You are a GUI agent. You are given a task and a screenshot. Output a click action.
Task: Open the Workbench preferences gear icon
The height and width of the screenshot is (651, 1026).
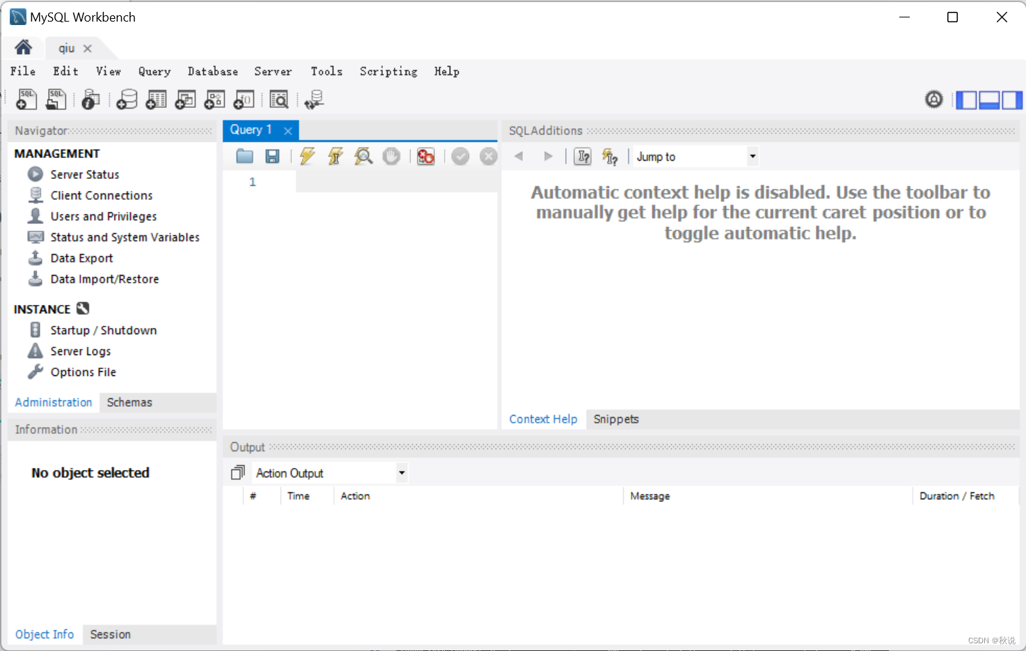click(x=934, y=100)
